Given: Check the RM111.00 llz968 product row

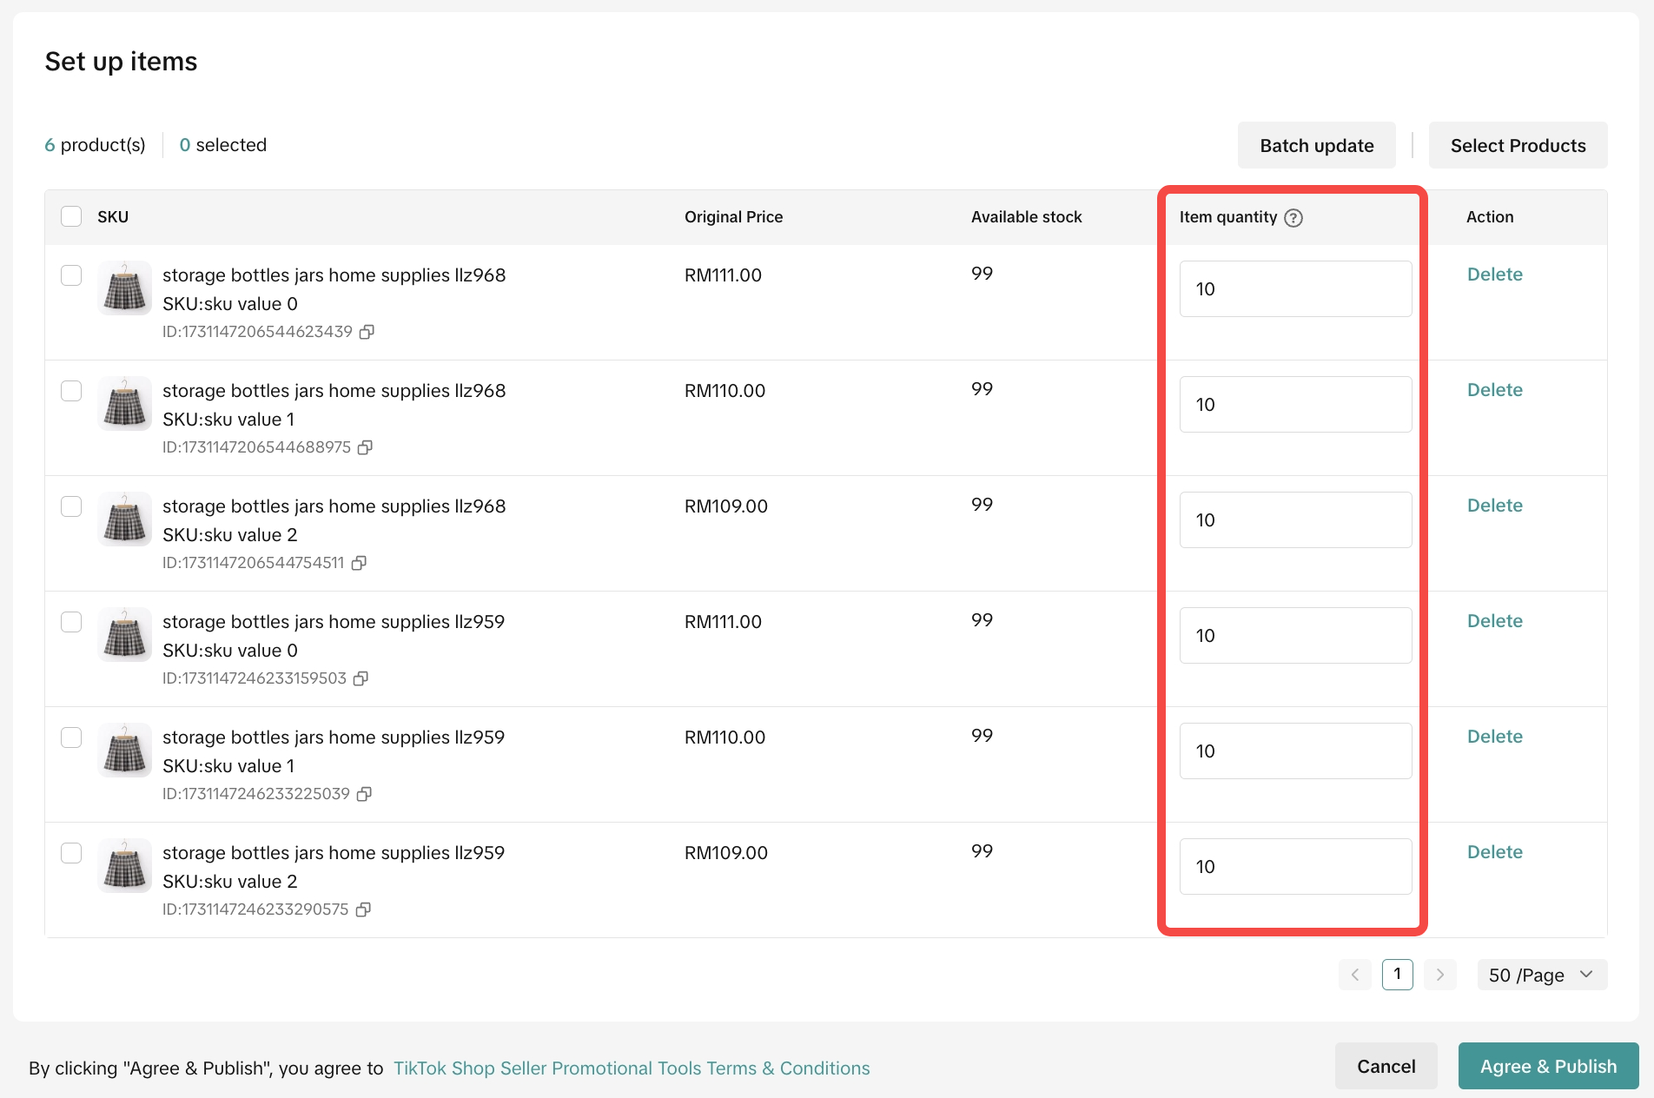Looking at the screenshot, I should [x=71, y=275].
